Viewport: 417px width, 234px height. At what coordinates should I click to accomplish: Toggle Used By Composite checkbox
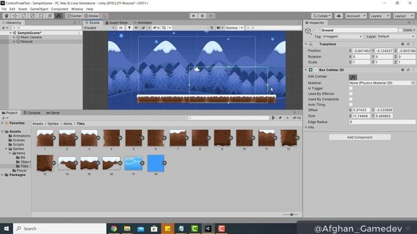coord(351,99)
